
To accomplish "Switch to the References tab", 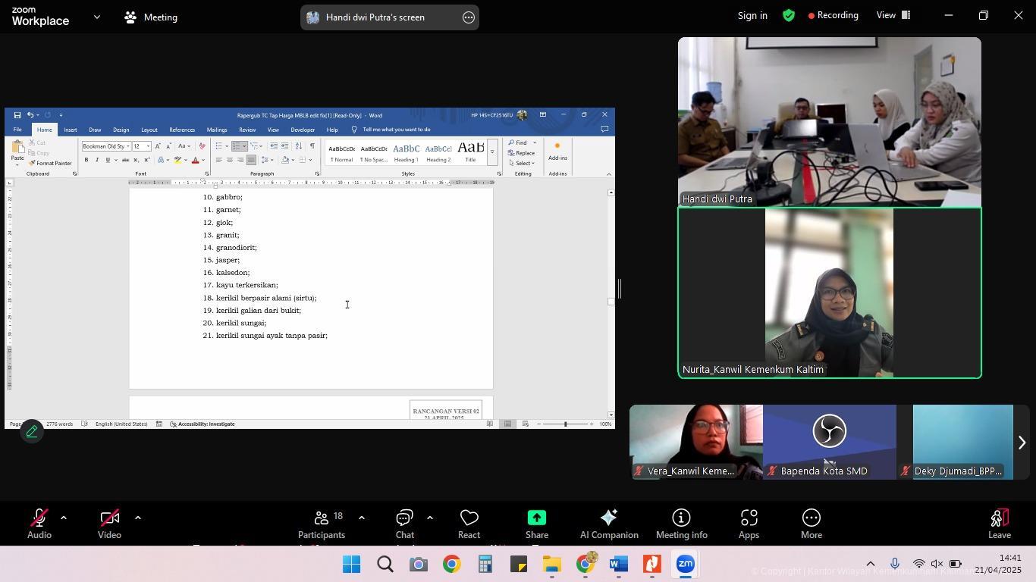I will tap(182, 130).
